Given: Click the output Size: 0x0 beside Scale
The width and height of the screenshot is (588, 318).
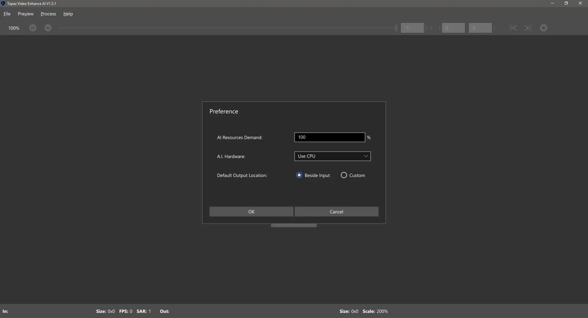Looking at the screenshot, I should click(x=349, y=311).
